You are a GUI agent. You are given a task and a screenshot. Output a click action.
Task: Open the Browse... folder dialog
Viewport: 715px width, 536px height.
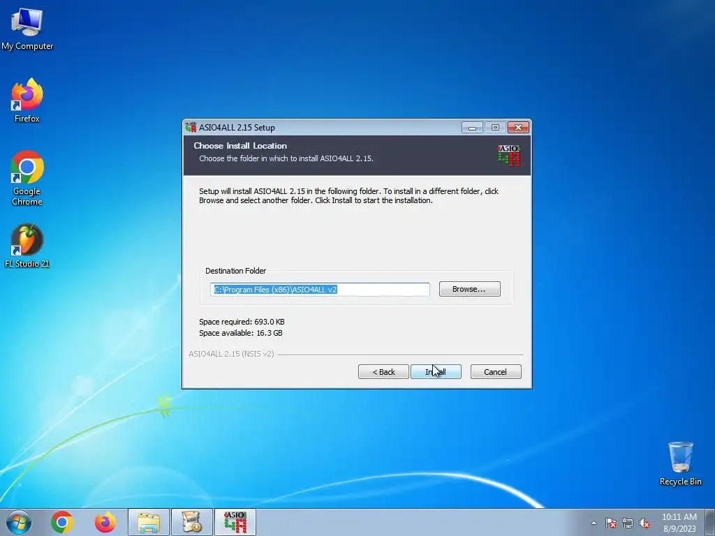(470, 289)
